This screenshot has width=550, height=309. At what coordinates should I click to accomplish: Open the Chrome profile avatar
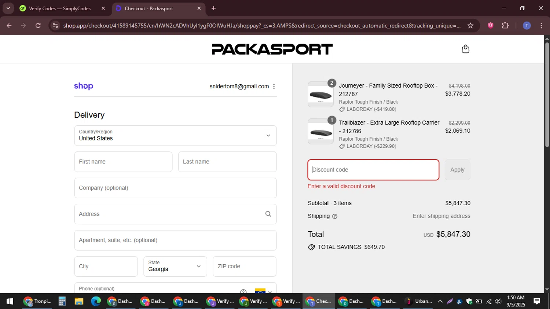click(x=527, y=26)
